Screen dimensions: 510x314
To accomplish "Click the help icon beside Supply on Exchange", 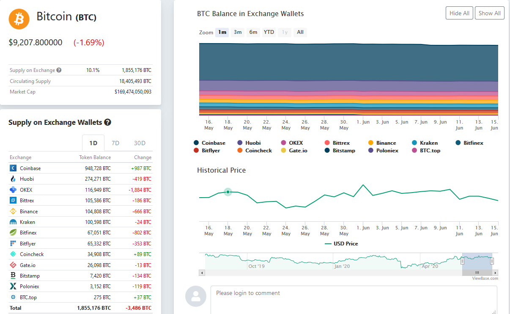I will coord(59,70).
